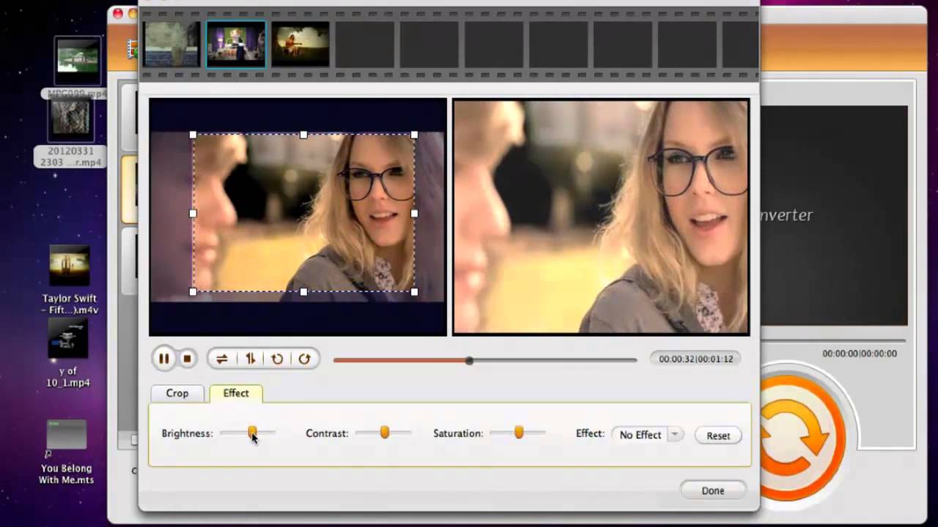This screenshot has height=527, width=938.
Task: Click the Done button
Action: (713, 490)
